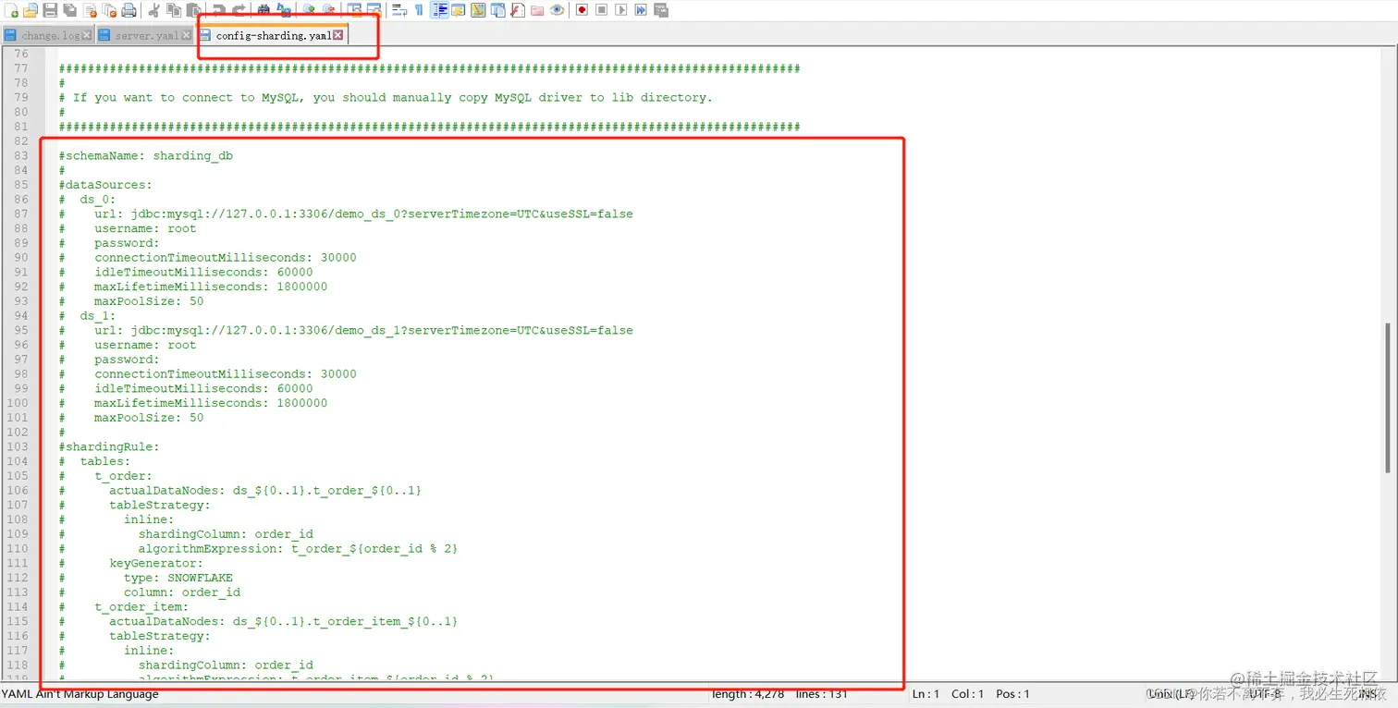Click YAML Ain't Markup Language status text
The width and height of the screenshot is (1398, 708).
(x=80, y=693)
